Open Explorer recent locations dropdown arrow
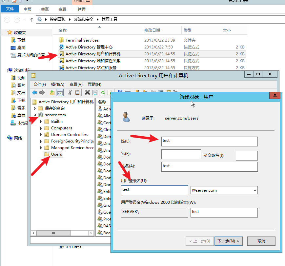The width and height of the screenshot is (285, 266). pyautogui.click(x=24, y=19)
